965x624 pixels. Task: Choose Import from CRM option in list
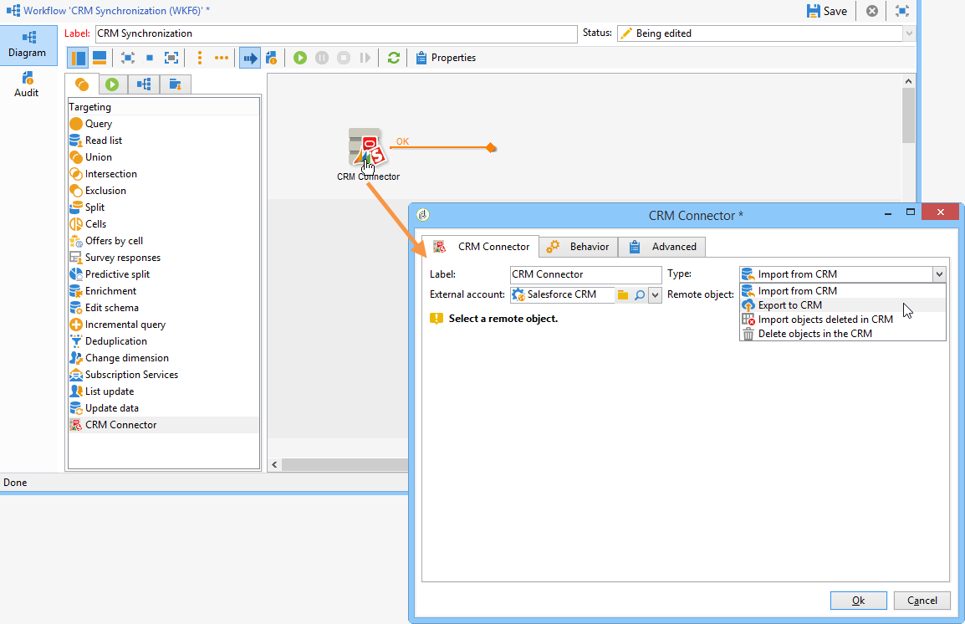tap(843, 291)
